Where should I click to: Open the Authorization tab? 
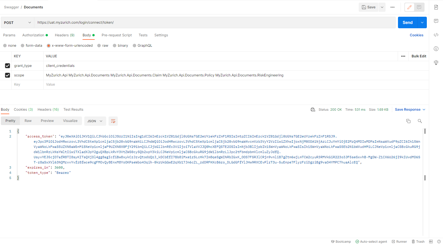(35, 35)
